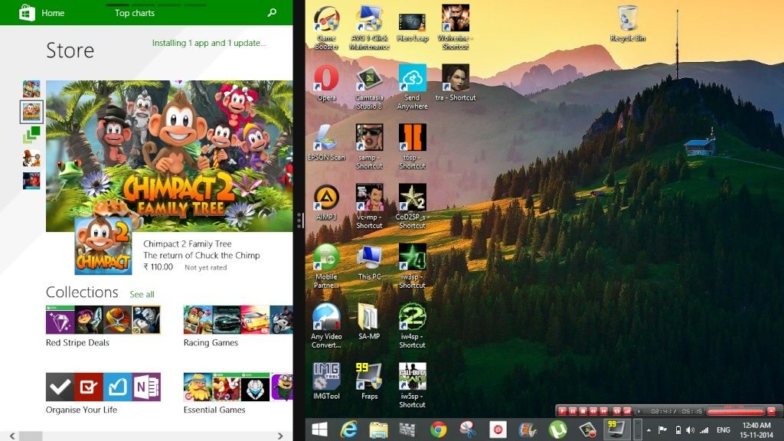Select the SA-MP folder on the desktop

(x=370, y=322)
